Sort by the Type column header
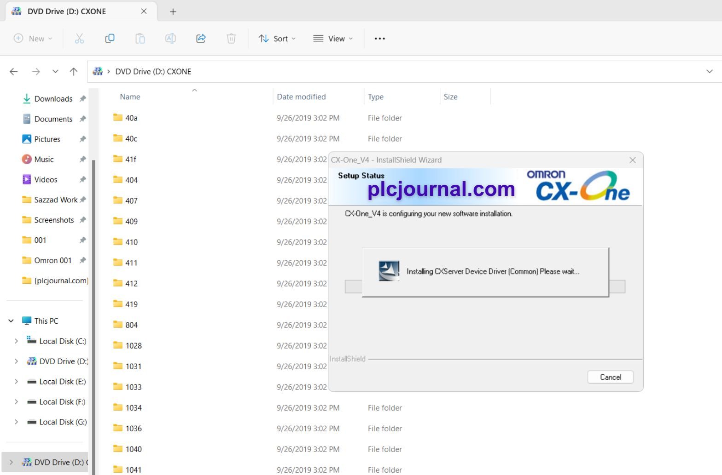This screenshot has width=722, height=475. (376, 97)
